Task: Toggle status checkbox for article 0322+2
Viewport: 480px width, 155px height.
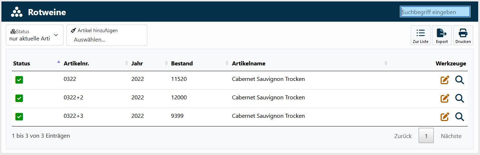Action: coord(19,98)
